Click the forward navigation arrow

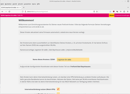6,12
